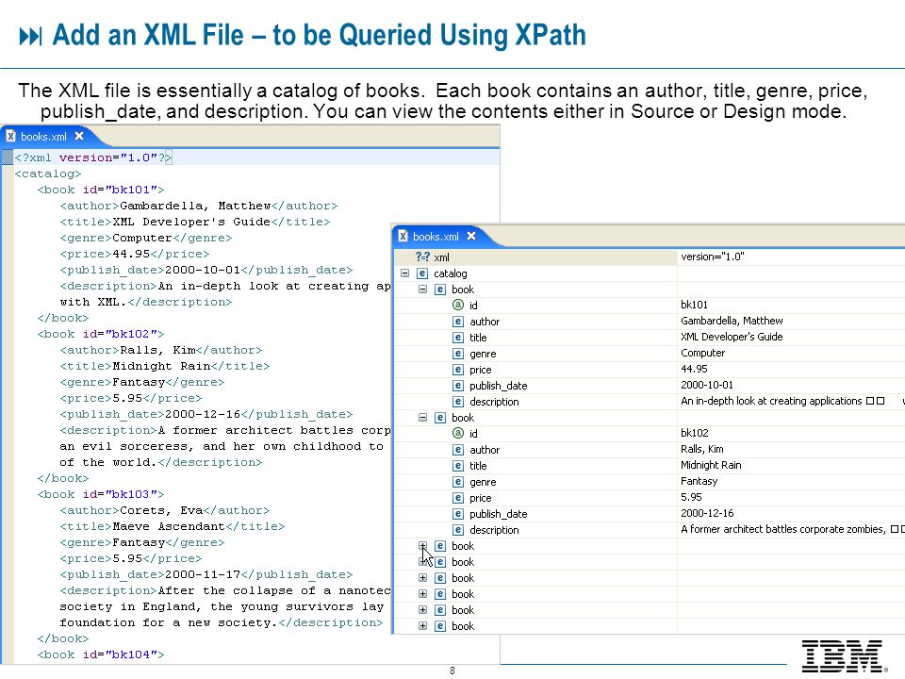The height and width of the screenshot is (679, 905).
Task: Click the xml processing instruction icon
Action: tap(422, 257)
